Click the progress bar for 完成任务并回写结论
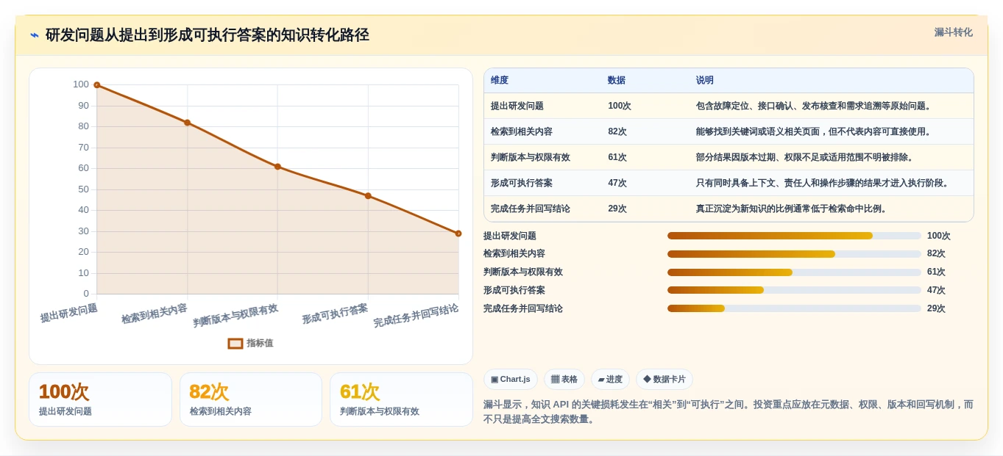 coord(794,308)
